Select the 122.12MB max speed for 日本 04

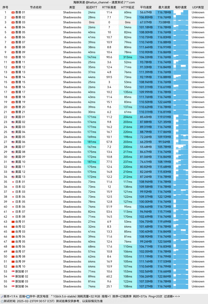(164, 197)
